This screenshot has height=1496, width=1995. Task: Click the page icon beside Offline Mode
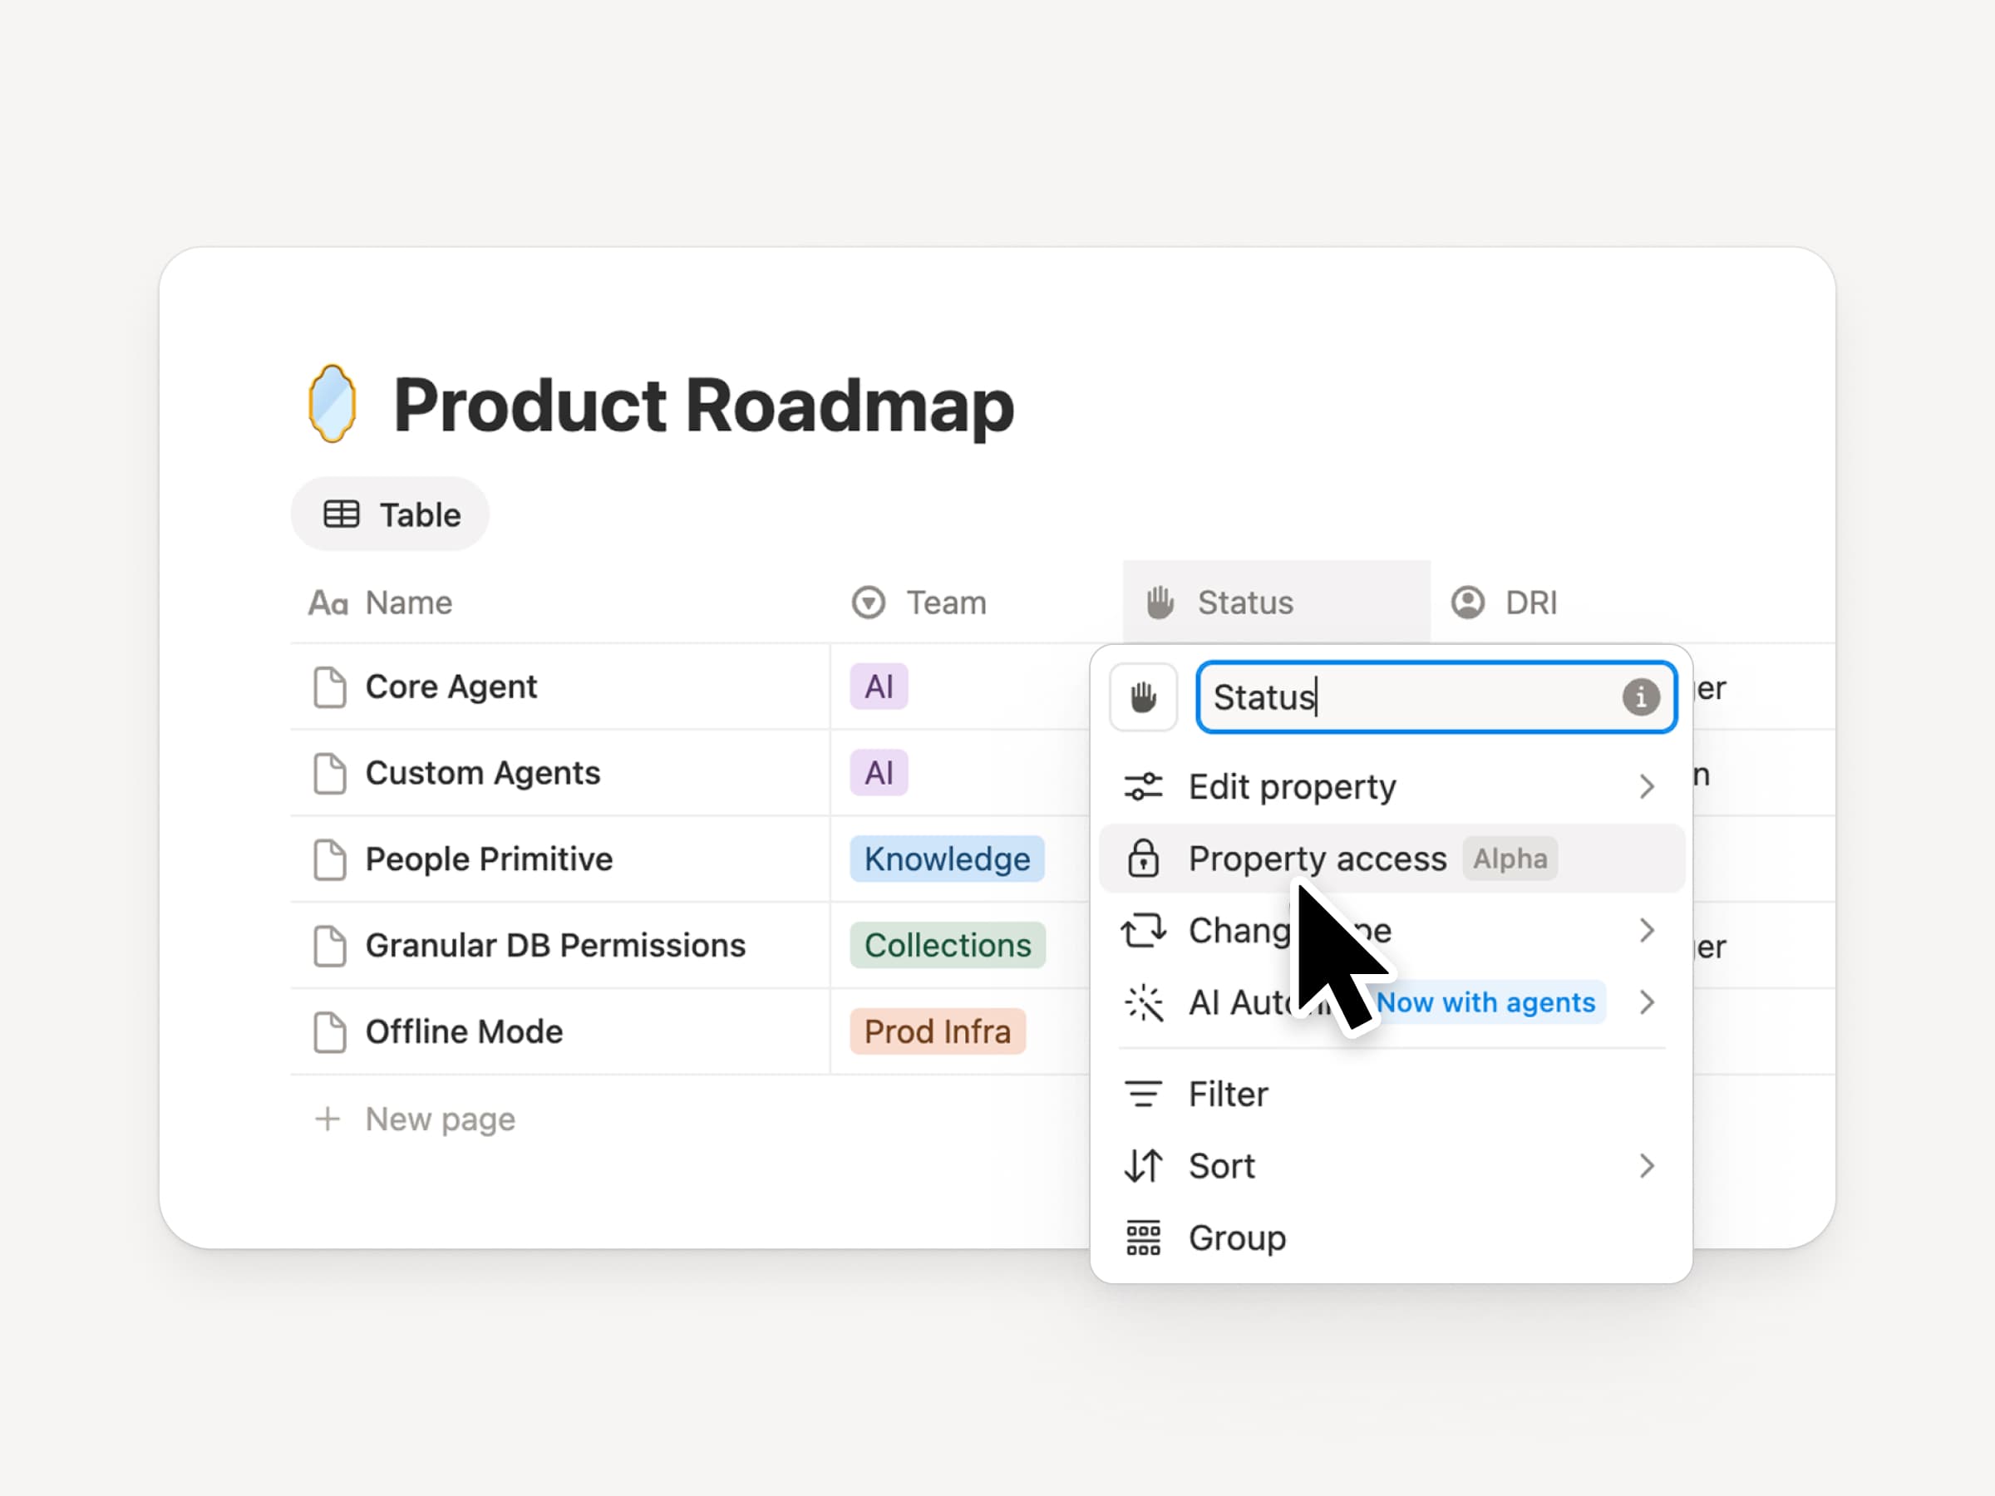pyautogui.click(x=329, y=1032)
